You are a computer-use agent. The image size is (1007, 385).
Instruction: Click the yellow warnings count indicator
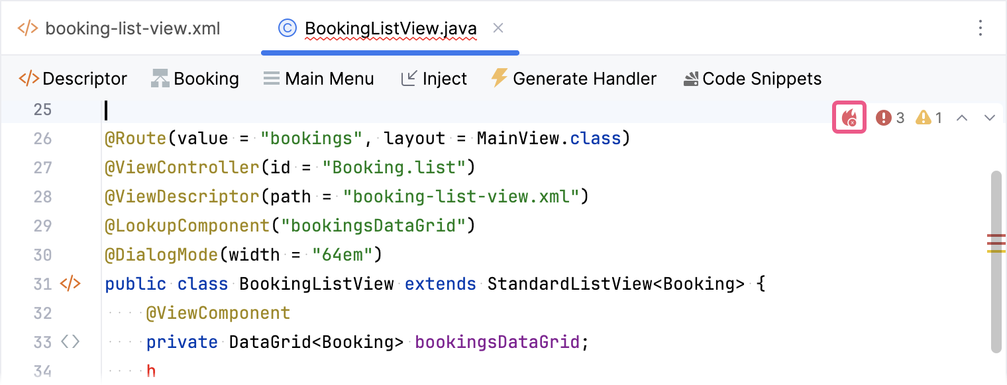[x=929, y=118]
